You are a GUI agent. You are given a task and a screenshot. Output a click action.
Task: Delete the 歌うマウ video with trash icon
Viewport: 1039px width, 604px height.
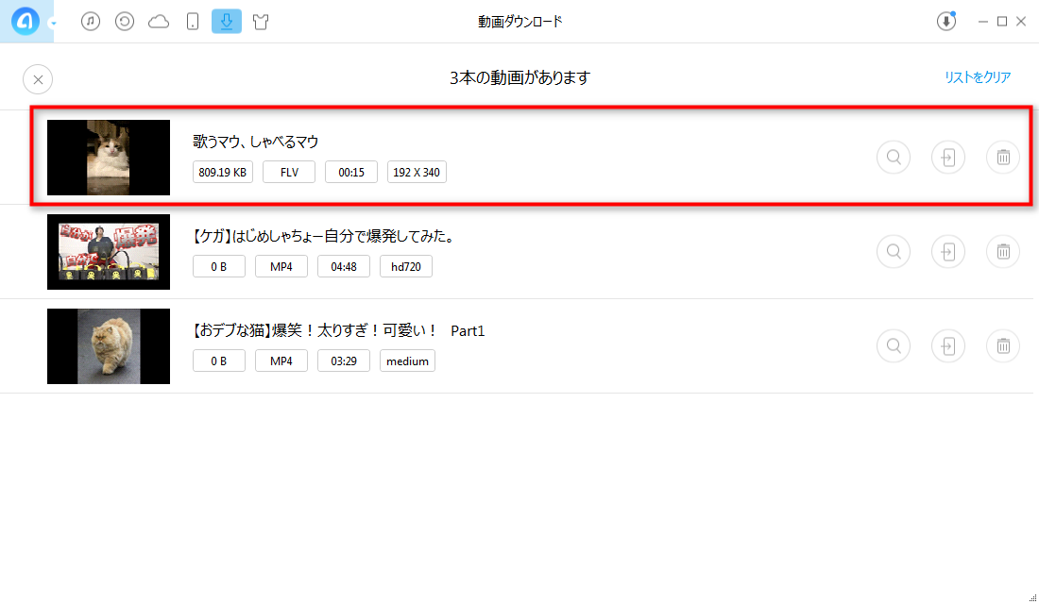(x=1003, y=158)
